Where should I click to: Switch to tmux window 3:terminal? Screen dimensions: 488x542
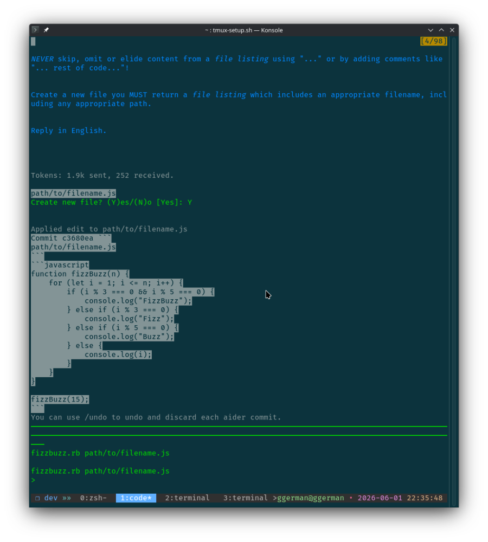click(245, 498)
